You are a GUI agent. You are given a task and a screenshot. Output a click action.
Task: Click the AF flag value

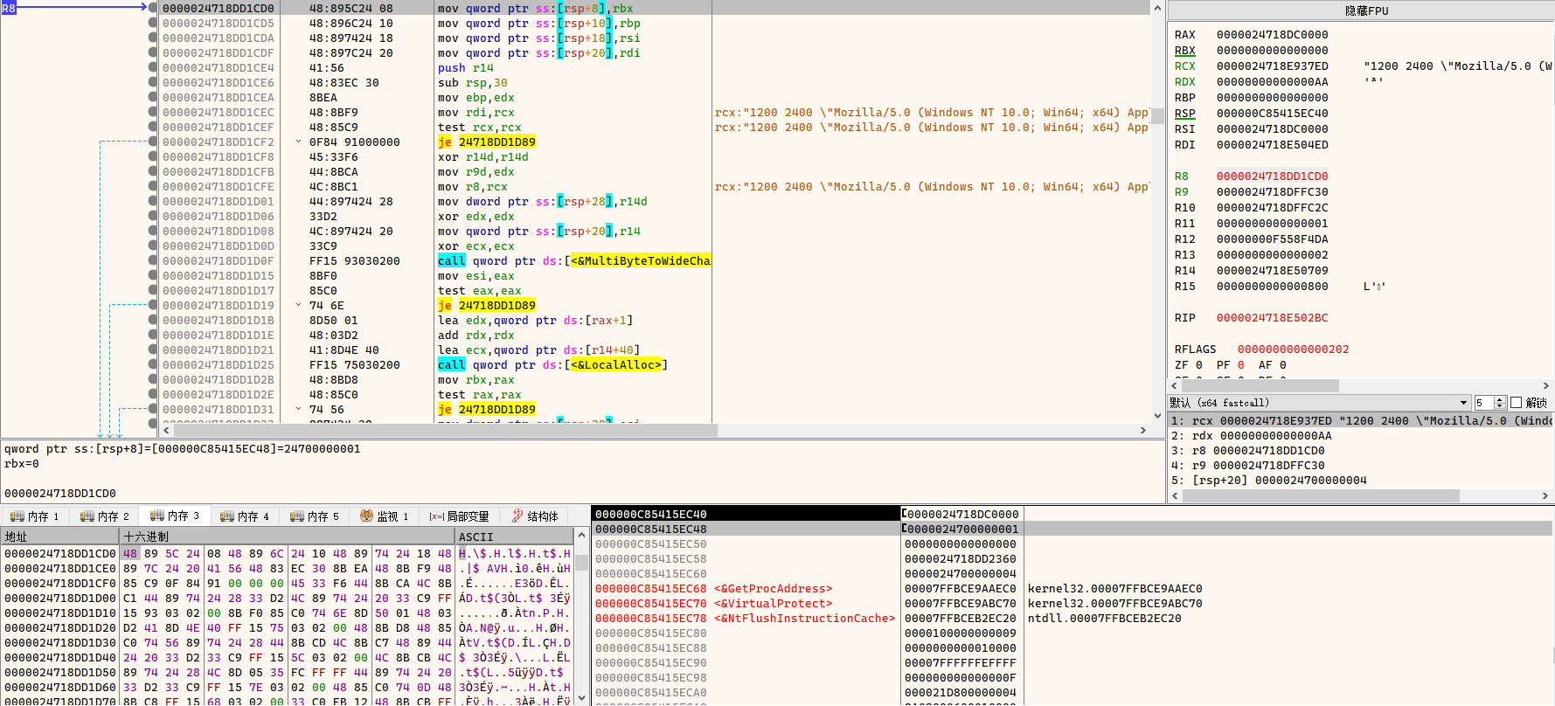[1282, 365]
